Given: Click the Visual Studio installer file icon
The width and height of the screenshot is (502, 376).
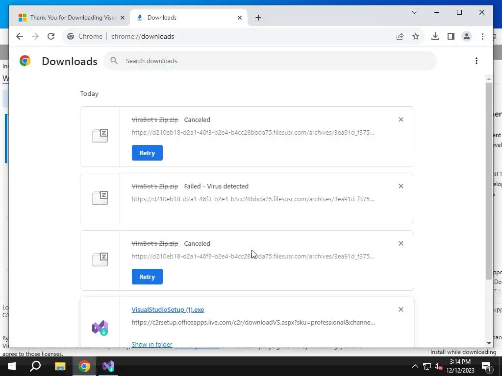Looking at the screenshot, I should tap(100, 328).
